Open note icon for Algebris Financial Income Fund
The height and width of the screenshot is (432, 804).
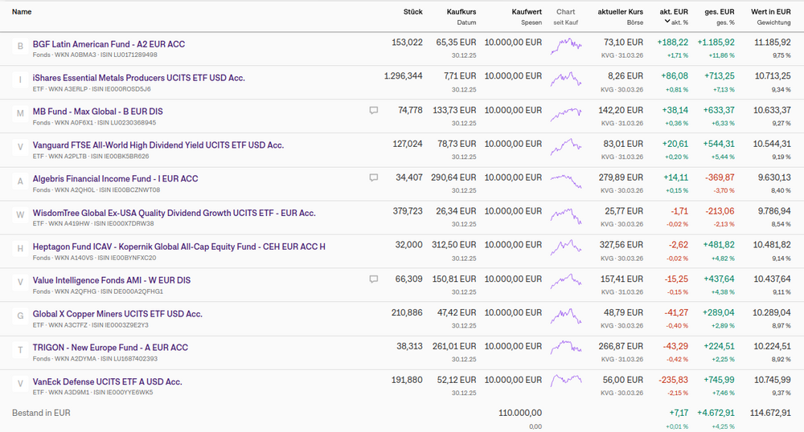point(374,178)
